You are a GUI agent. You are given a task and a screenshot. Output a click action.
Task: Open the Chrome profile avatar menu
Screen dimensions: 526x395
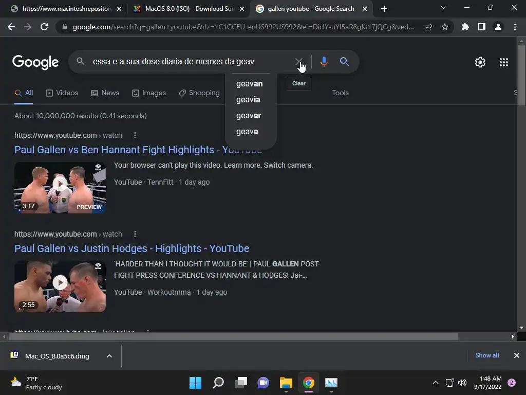click(x=498, y=27)
